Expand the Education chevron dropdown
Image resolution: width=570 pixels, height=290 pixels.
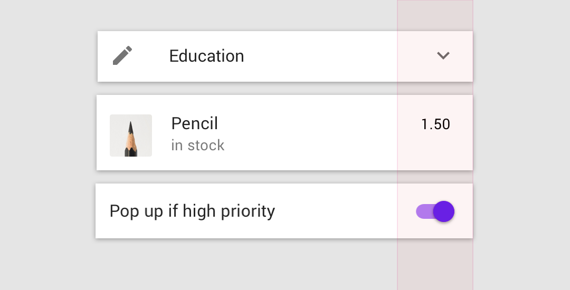pos(443,55)
